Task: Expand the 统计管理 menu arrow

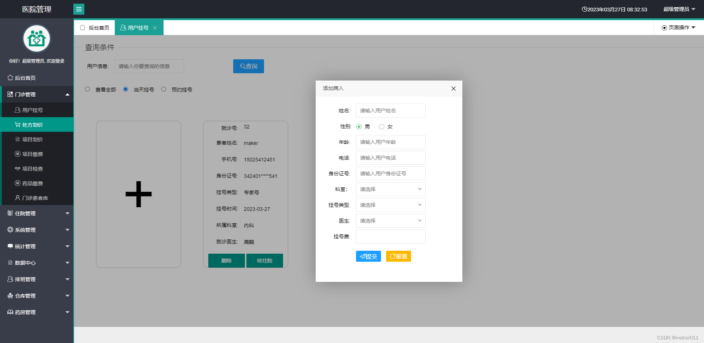Action: click(x=67, y=246)
